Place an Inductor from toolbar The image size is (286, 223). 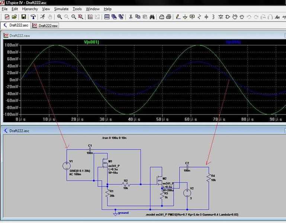click(213, 17)
